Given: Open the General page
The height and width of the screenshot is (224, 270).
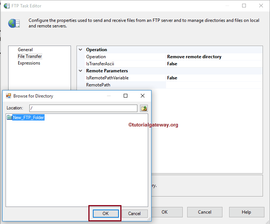Looking at the screenshot, I should tap(25, 50).
